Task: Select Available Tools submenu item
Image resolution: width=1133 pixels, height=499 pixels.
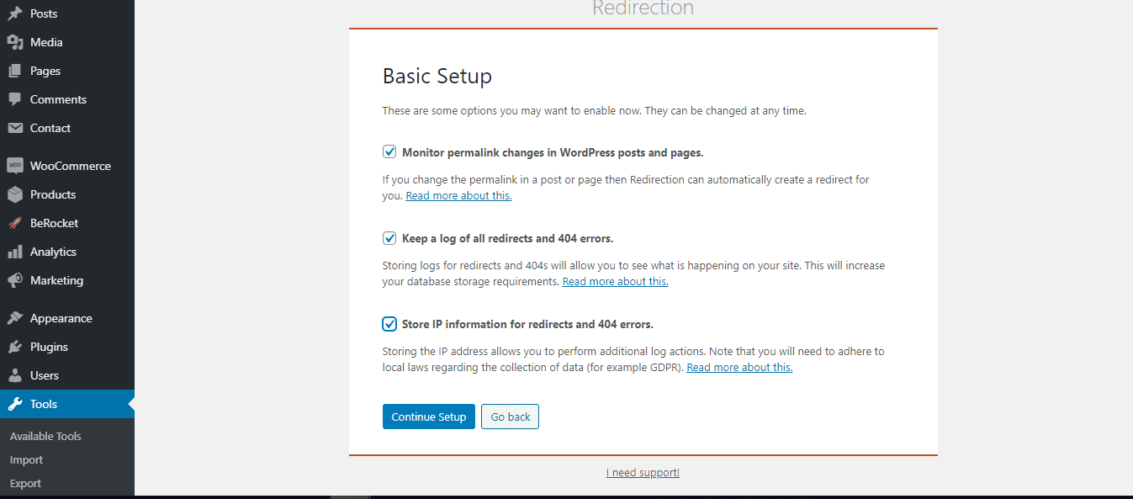Action: pyautogui.click(x=45, y=436)
